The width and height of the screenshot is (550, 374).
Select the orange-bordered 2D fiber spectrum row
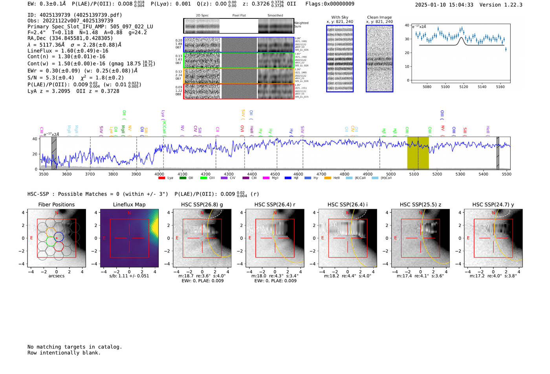pos(239,76)
